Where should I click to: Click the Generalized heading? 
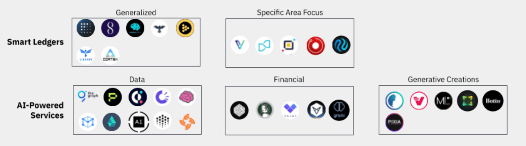(x=136, y=13)
